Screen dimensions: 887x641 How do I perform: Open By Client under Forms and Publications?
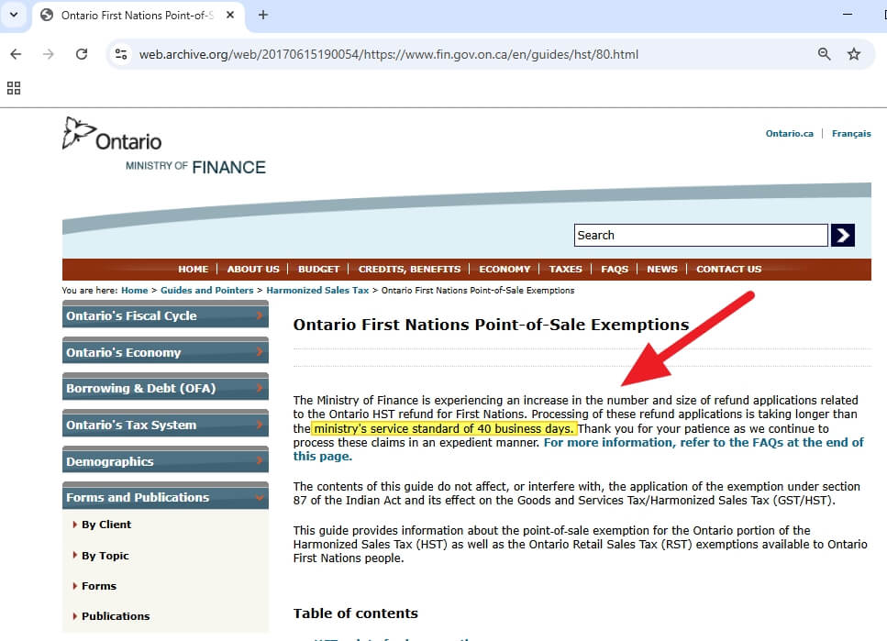[105, 525]
